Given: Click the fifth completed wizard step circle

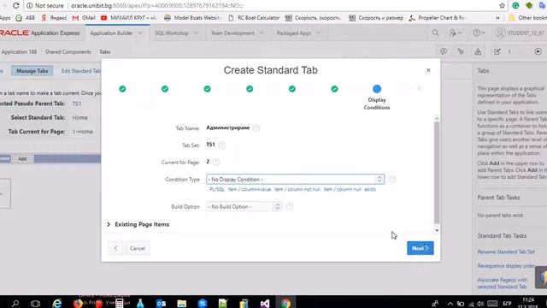Looking at the screenshot, I should 292,89.
